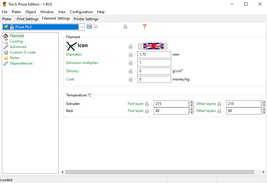Switch to the Plater tab

tap(7, 19)
